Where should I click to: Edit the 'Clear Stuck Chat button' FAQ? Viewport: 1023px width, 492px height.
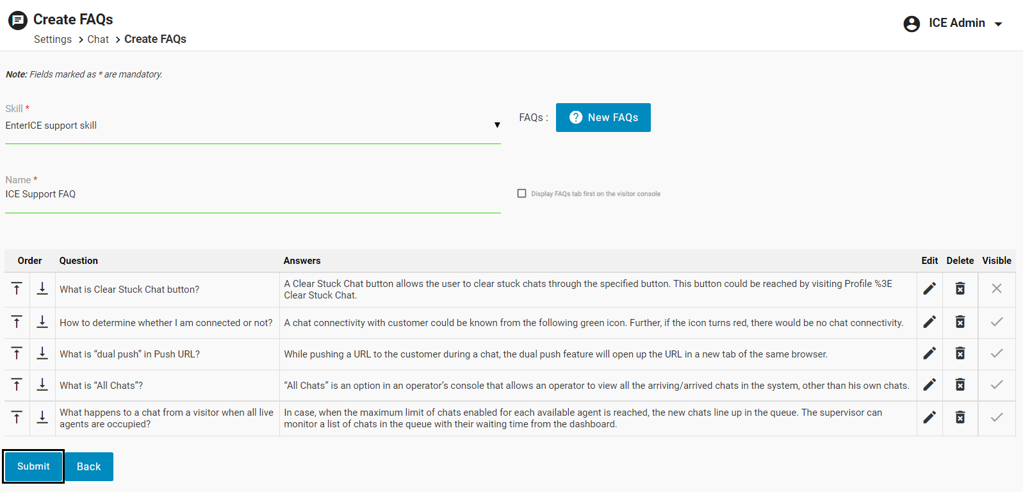tap(929, 289)
